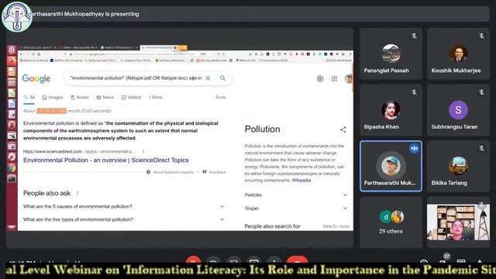The height and width of the screenshot is (279, 496).
Task: Click the About featured snippets help icon
Action: pyautogui.click(x=148, y=172)
